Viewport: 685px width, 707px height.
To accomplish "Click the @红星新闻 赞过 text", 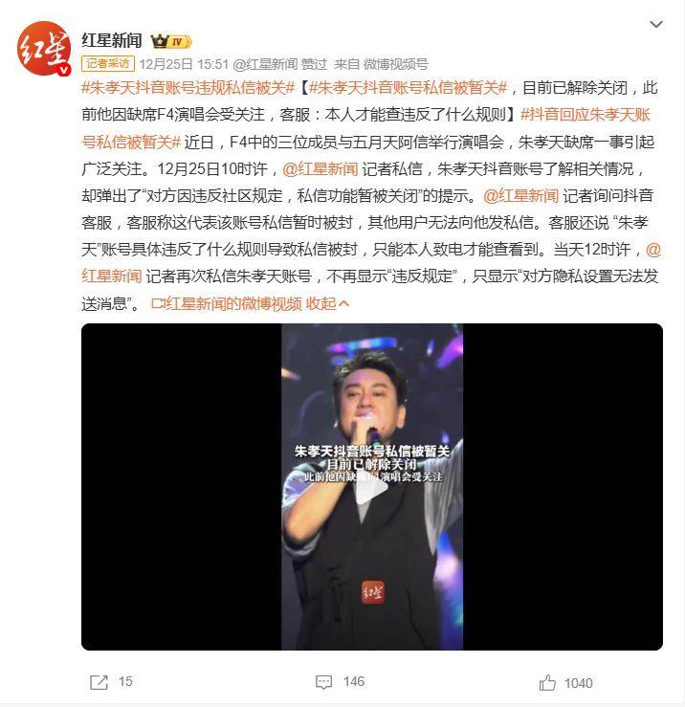I will tap(280, 64).
